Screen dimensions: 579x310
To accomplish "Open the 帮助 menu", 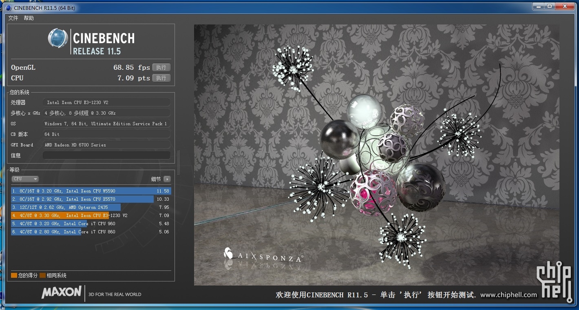I will pos(29,18).
